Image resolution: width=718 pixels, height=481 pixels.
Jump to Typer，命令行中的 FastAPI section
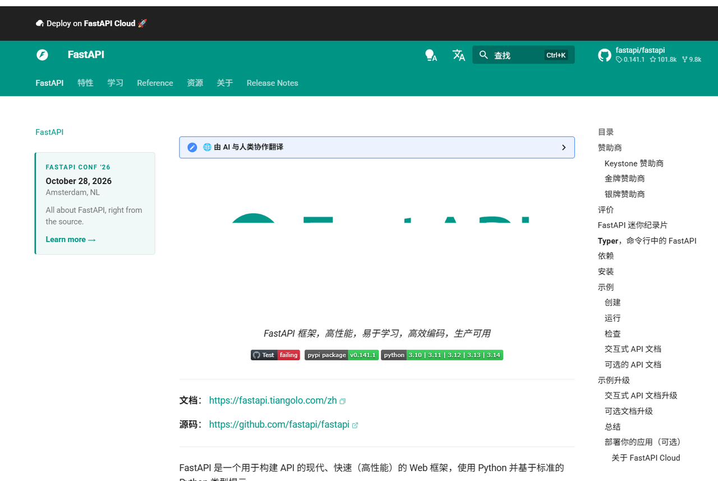647,241
